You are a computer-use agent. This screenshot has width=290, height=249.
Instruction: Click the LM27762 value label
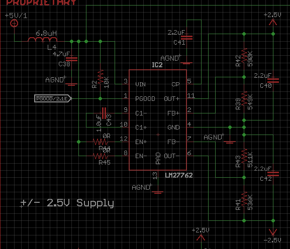[x=178, y=175]
